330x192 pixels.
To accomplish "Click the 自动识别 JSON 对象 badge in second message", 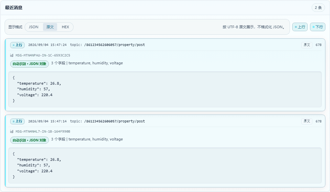I will [30, 140].
